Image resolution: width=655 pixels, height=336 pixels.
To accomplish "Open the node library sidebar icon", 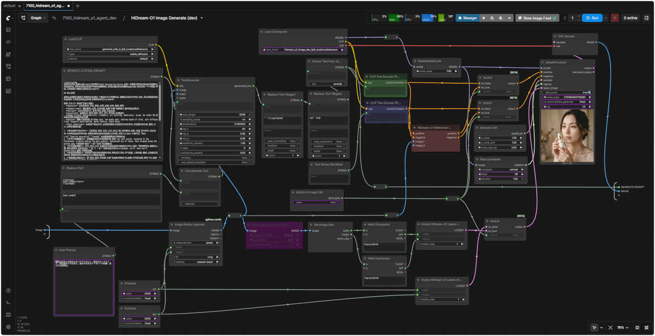I will pos(8,42).
